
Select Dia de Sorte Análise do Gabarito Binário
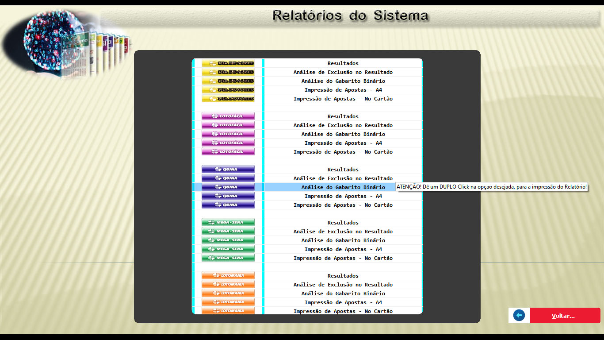tap(343, 81)
